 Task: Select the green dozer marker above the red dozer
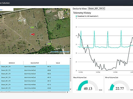tap(32, 27)
